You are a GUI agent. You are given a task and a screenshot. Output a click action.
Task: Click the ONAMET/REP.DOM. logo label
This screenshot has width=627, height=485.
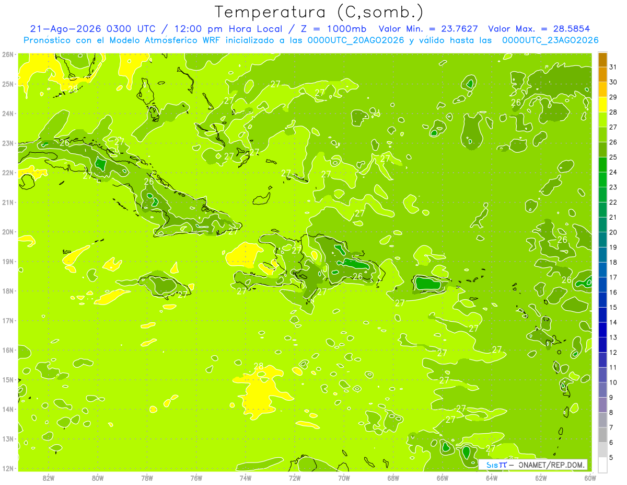click(533, 465)
